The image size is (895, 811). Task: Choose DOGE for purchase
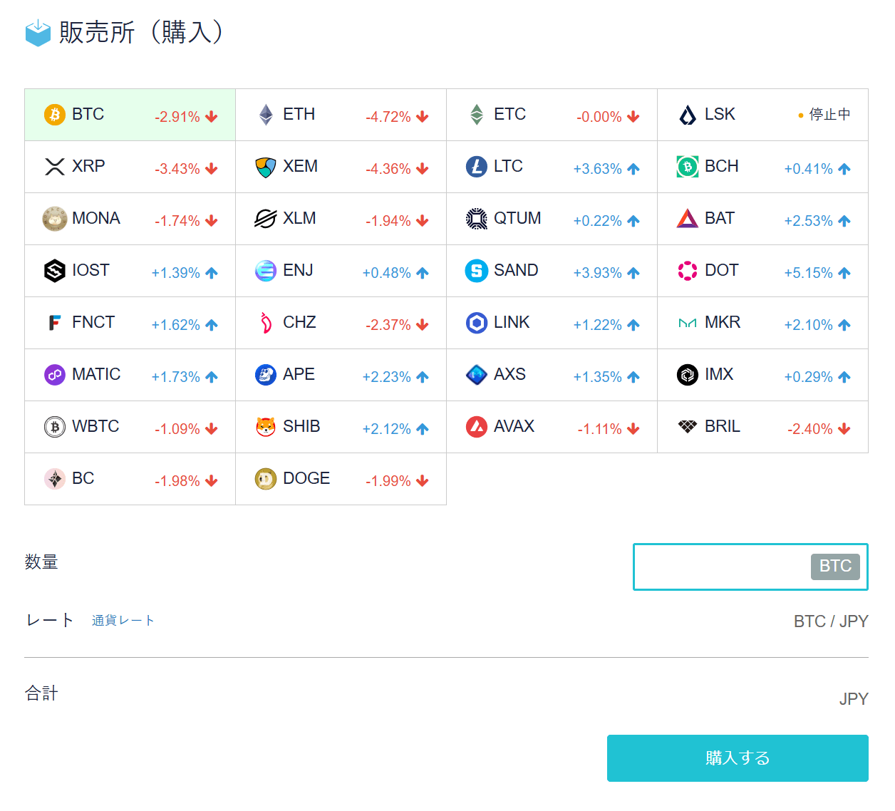(341, 479)
